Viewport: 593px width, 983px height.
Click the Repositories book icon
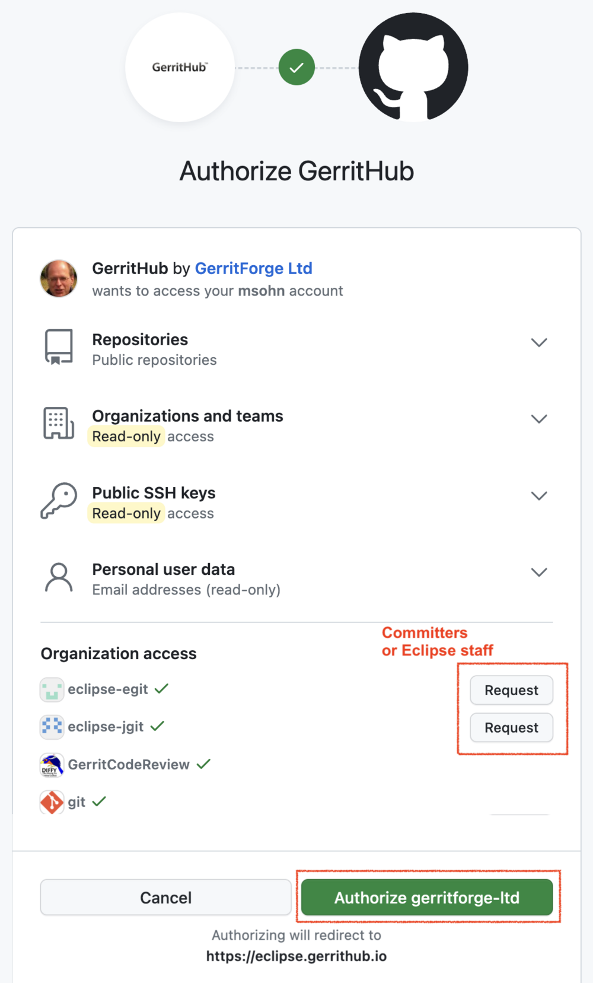58,346
